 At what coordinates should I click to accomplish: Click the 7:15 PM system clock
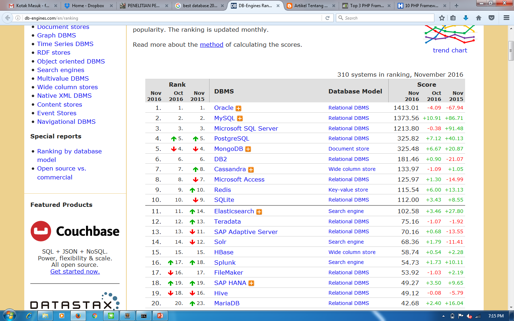click(496, 316)
